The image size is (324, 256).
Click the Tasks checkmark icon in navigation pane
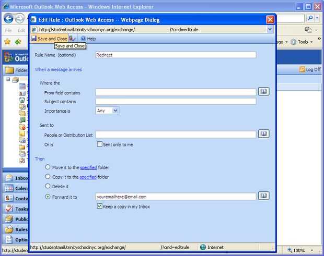[9, 209]
